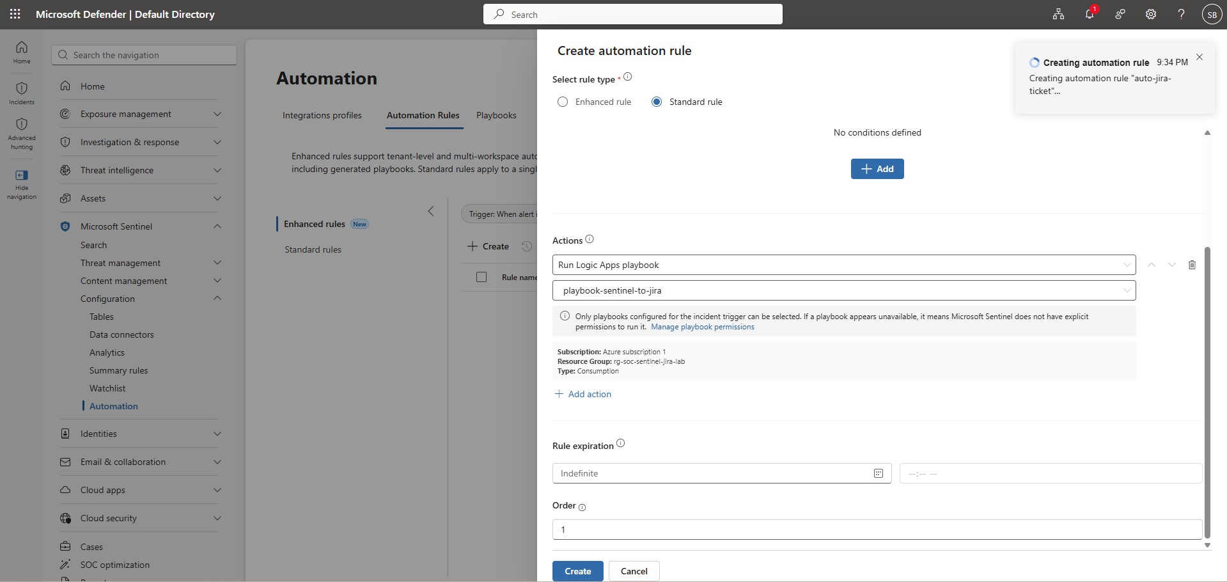This screenshot has width=1227, height=582.
Task: Move action up with the up arrow
Action: point(1152,265)
